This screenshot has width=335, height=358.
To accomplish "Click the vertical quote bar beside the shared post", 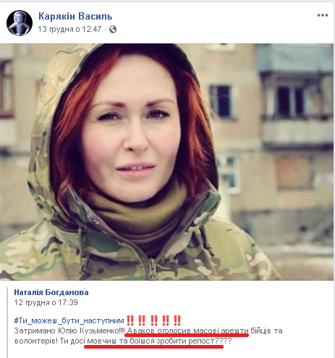I will coord(7,323).
